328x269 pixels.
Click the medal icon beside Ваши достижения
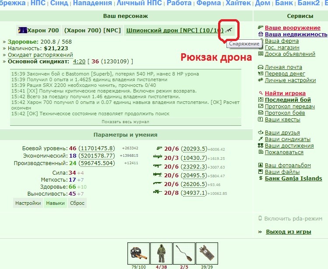pos(261,145)
